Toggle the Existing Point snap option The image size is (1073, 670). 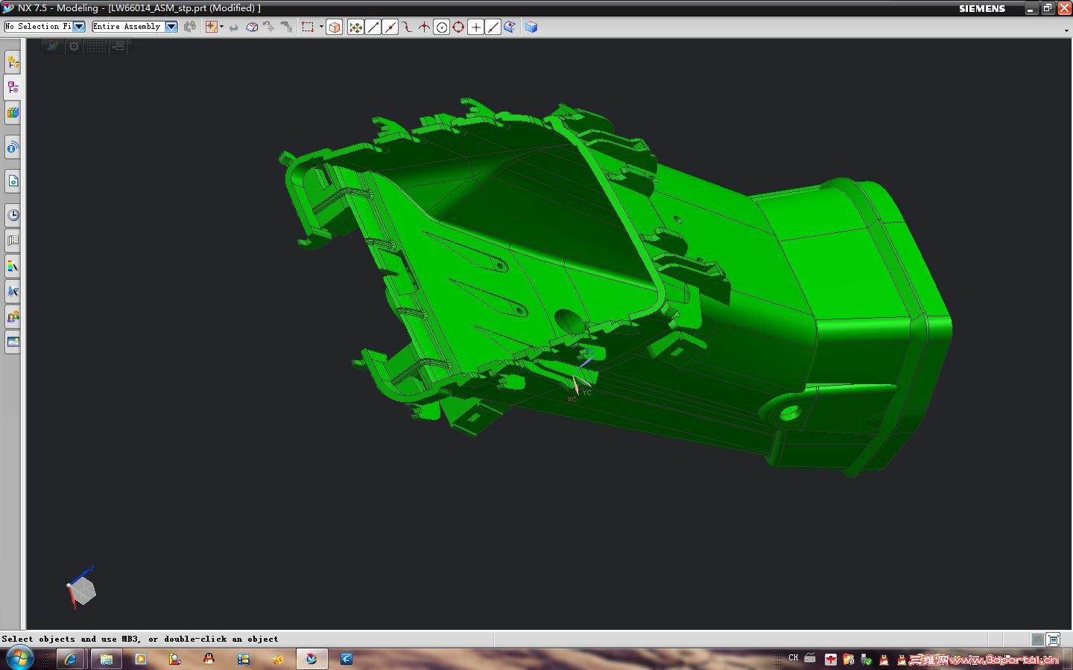tap(476, 28)
